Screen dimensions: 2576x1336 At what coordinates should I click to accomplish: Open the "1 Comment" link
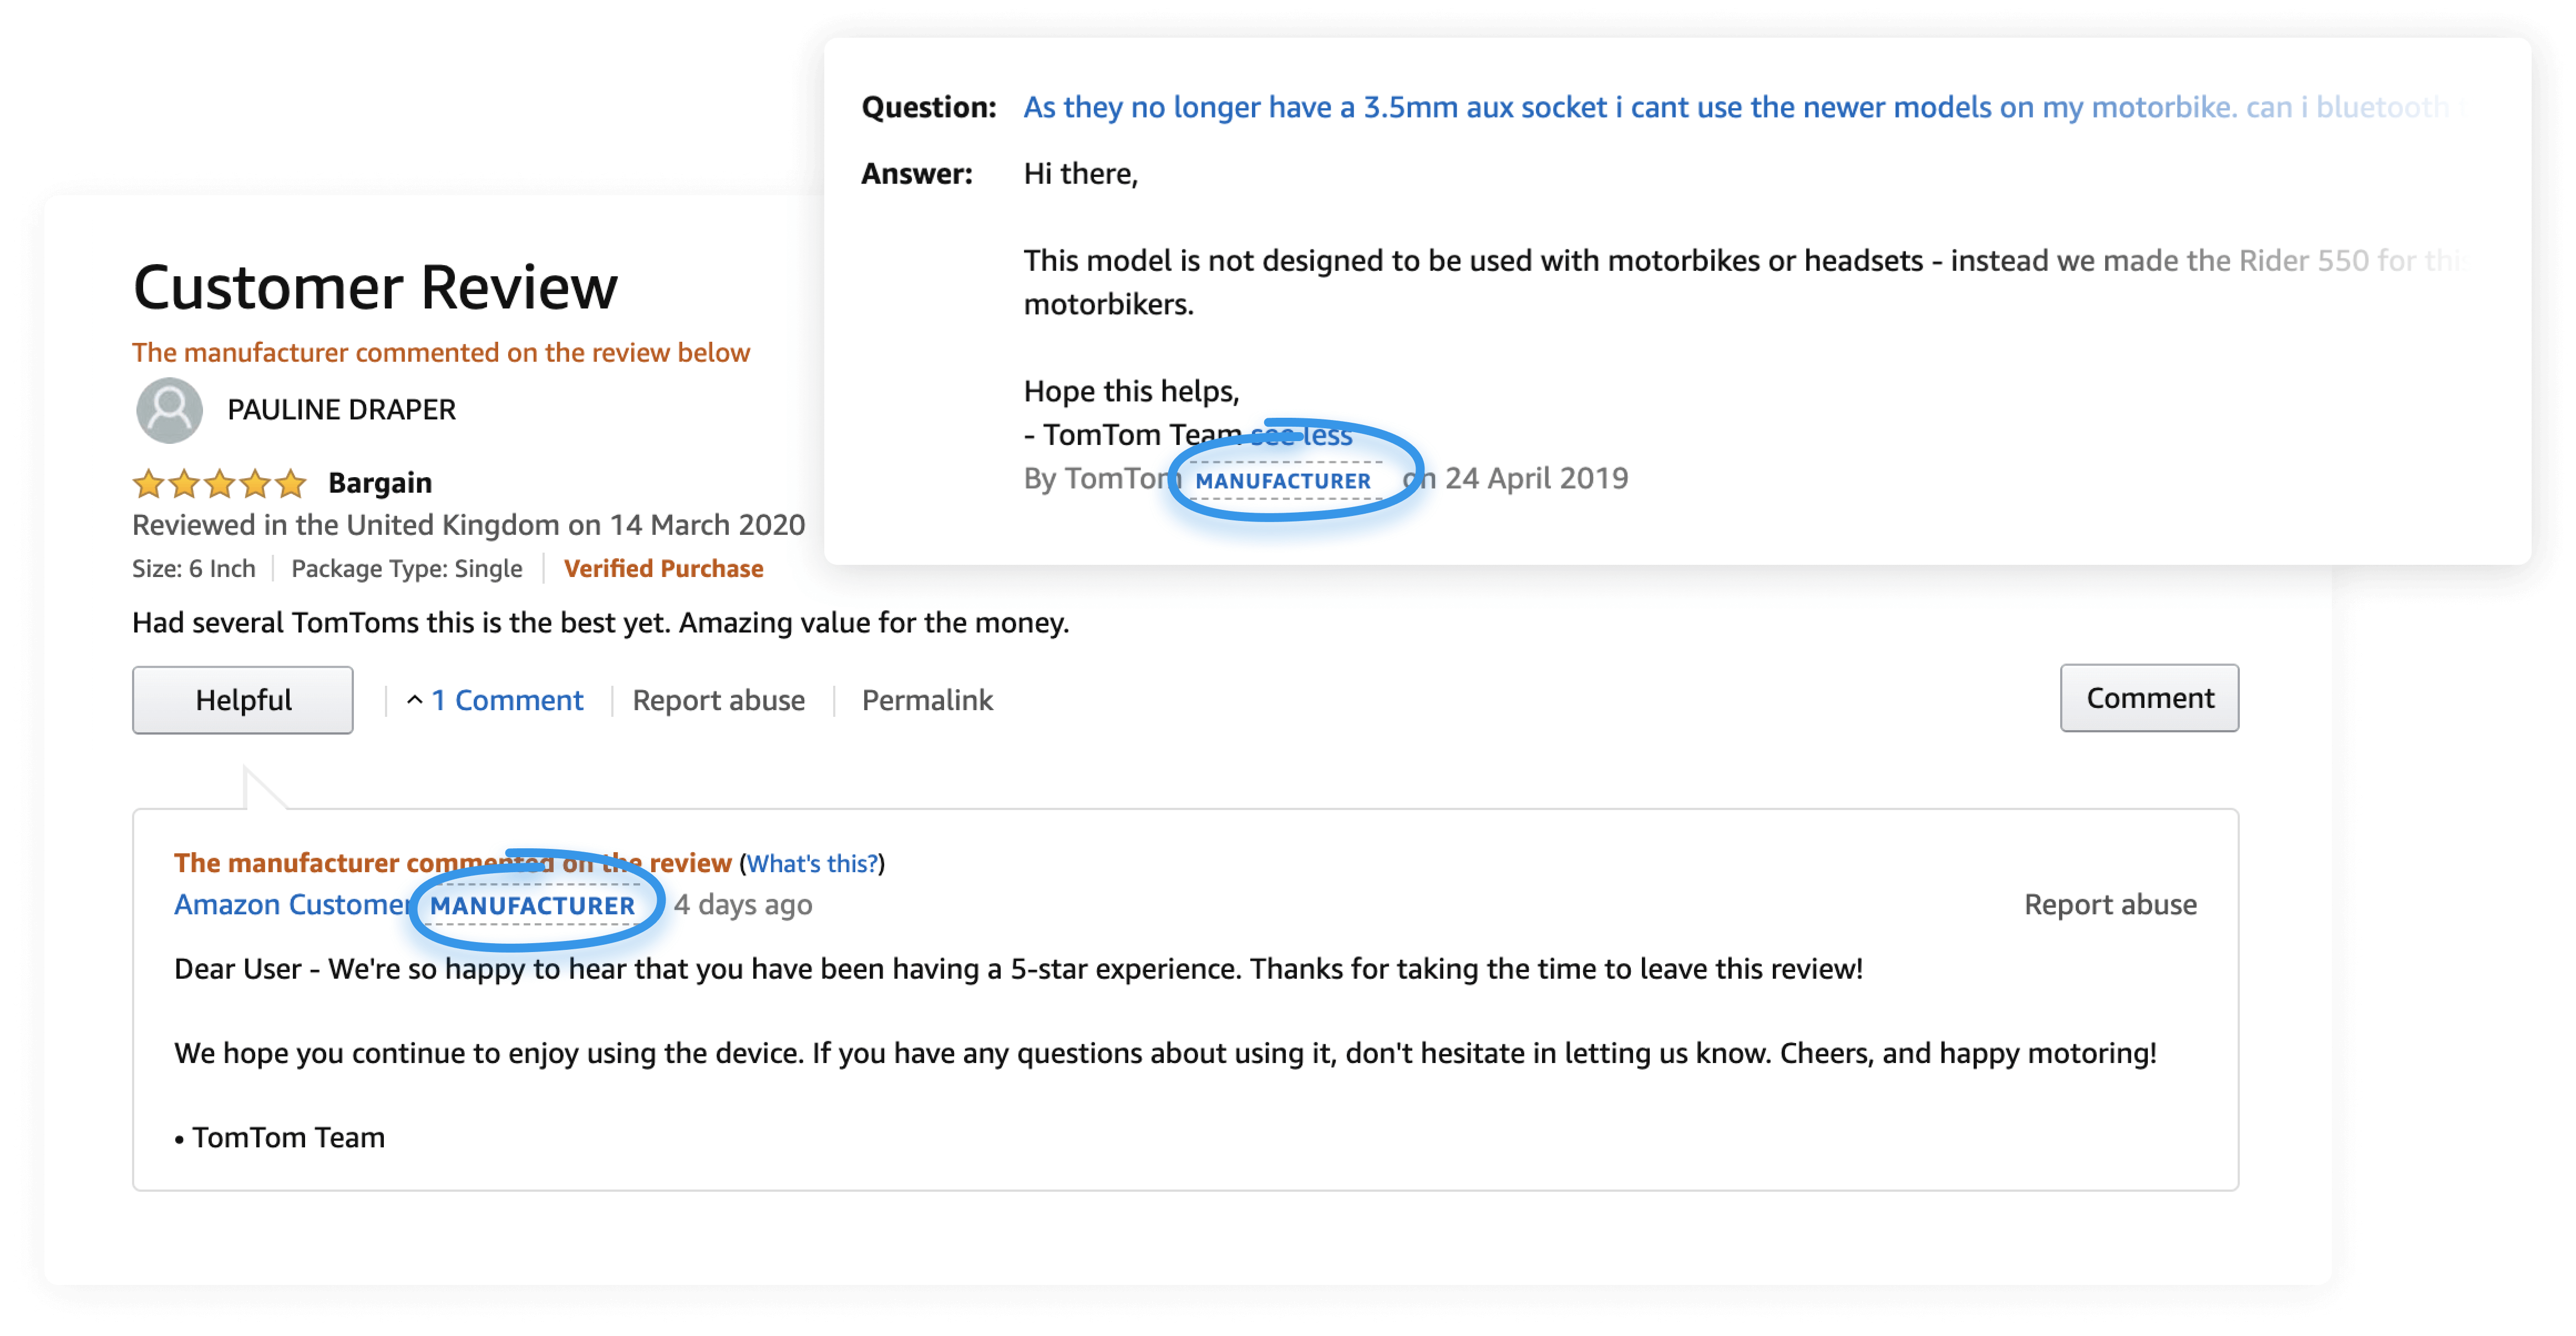pyautogui.click(x=508, y=700)
